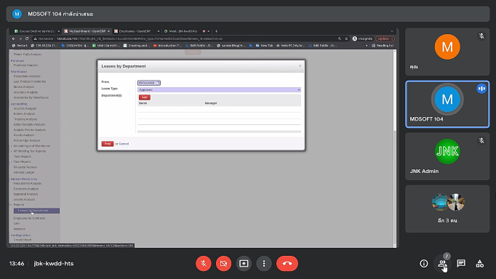Image resolution: width=496 pixels, height=279 pixels.
Task: Switch to Employees - OpenERP tab
Action: coord(136,31)
